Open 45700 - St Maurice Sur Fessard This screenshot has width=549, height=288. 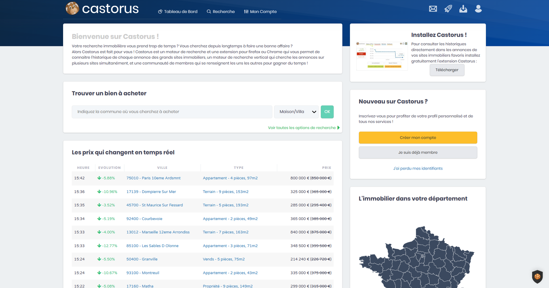tap(155, 205)
